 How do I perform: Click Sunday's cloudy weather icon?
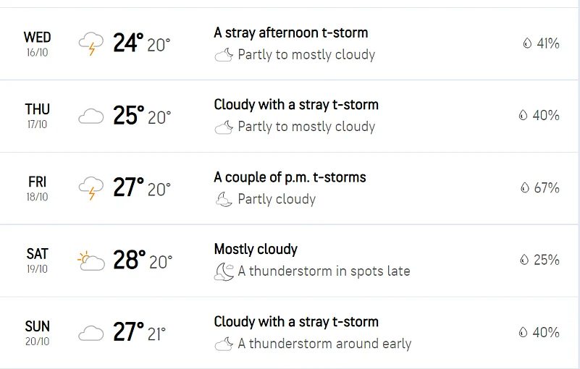coord(91,333)
